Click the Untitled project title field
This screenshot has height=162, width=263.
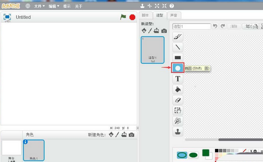23,17
